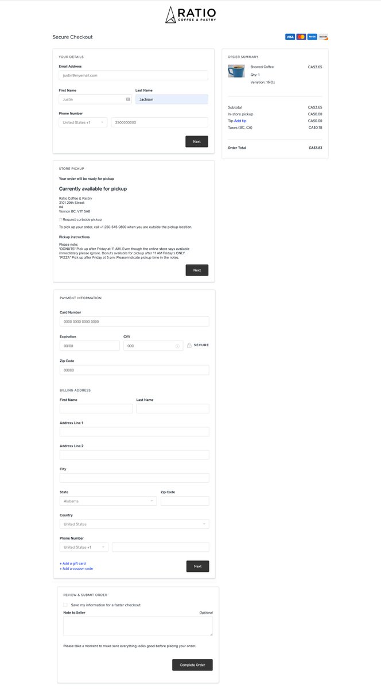Open the Brewed Coffee product thumbnail
Image resolution: width=381 pixels, height=689 pixels.
click(236, 71)
